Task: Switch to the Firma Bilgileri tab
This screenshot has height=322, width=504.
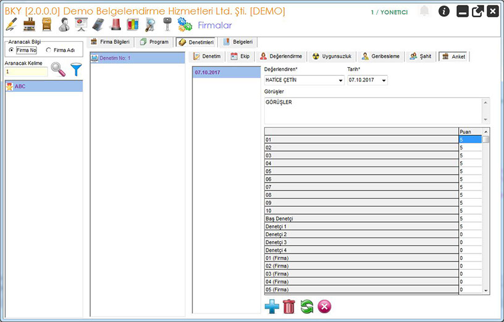Action: click(x=110, y=42)
